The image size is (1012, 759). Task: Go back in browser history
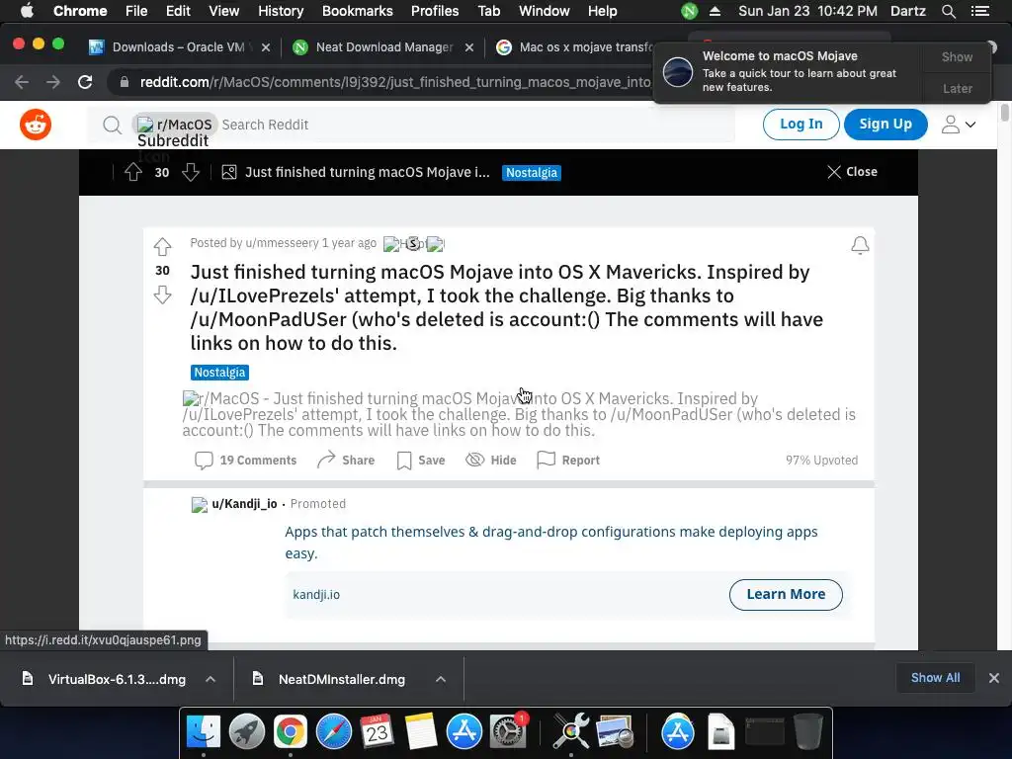tap(22, 82)
